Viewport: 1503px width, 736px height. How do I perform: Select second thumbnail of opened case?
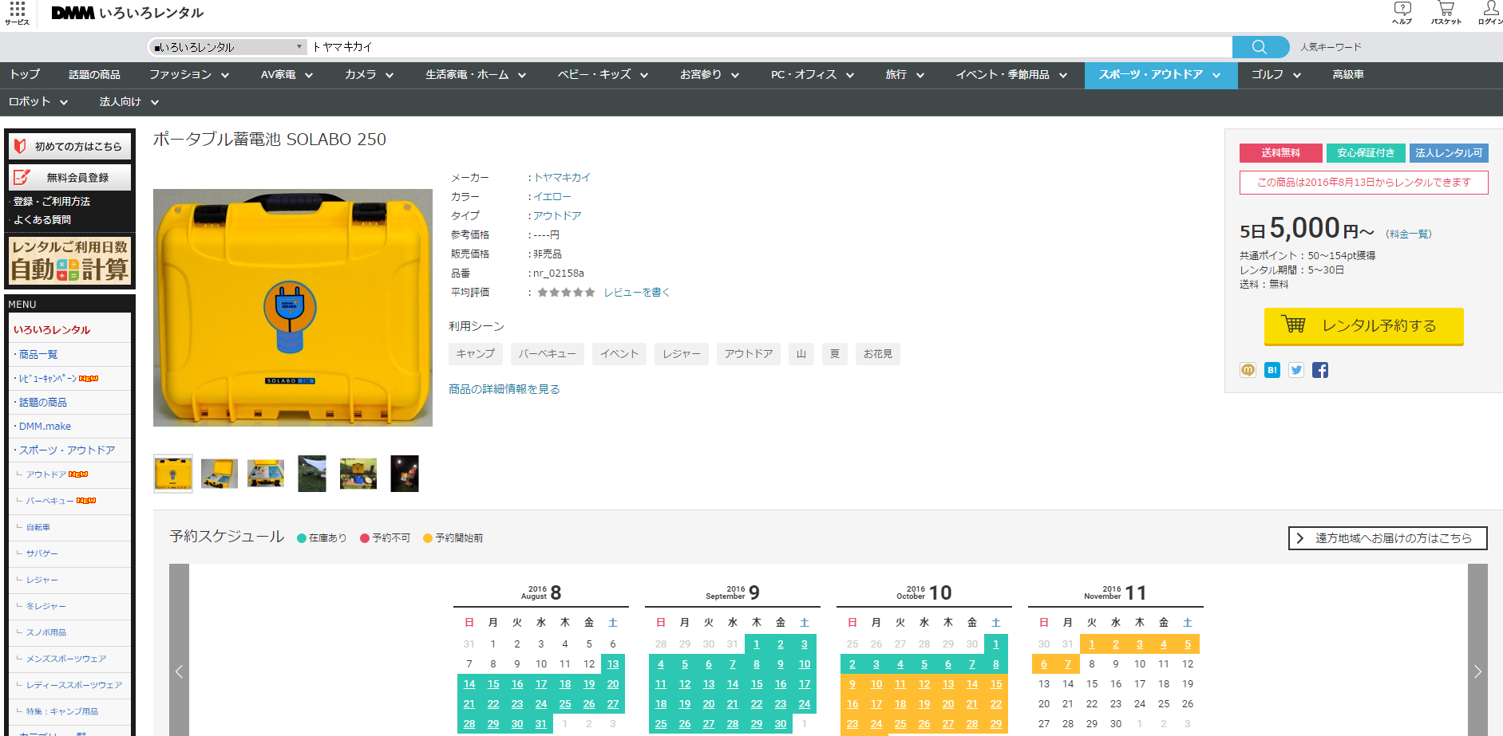(220, 474)
